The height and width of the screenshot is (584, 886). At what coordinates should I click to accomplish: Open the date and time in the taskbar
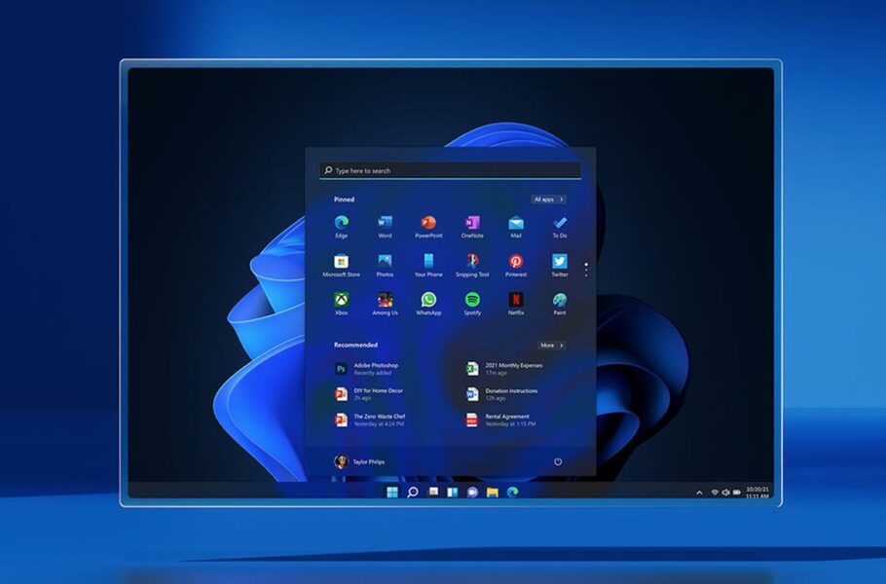[x=757, y=493]
